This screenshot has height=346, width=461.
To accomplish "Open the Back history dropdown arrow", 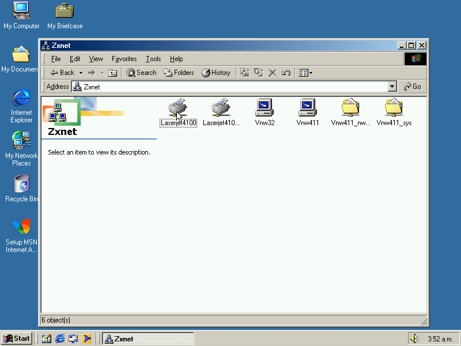I will pyautogui.click(x=81, y=73).
